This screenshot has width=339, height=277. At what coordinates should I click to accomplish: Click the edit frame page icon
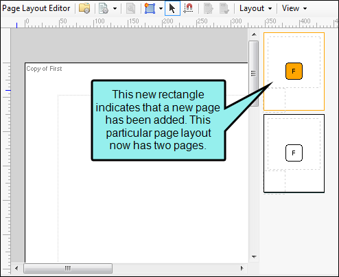(x=208, y=8)
